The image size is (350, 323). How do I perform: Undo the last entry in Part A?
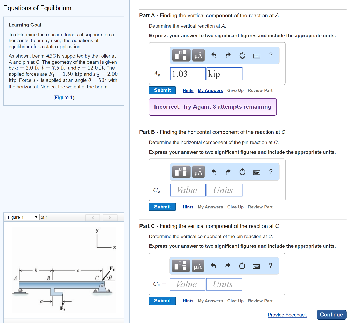point(213,55)
